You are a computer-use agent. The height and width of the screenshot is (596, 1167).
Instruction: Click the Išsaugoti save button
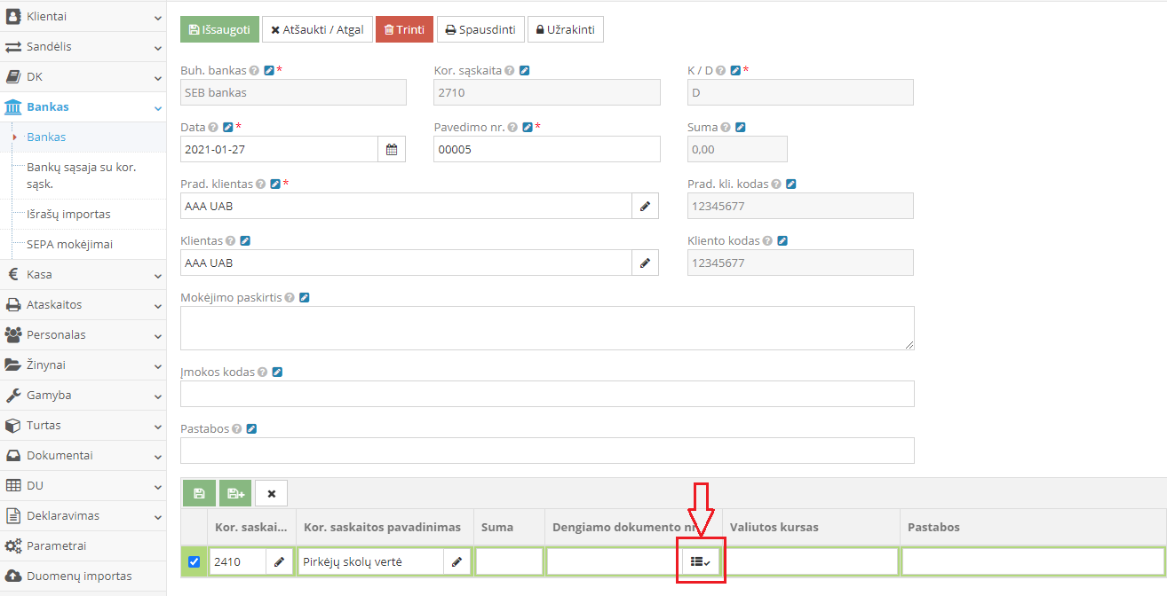219,29
